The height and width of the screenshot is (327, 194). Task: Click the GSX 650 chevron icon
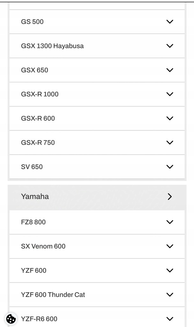[x=170, y=70]
